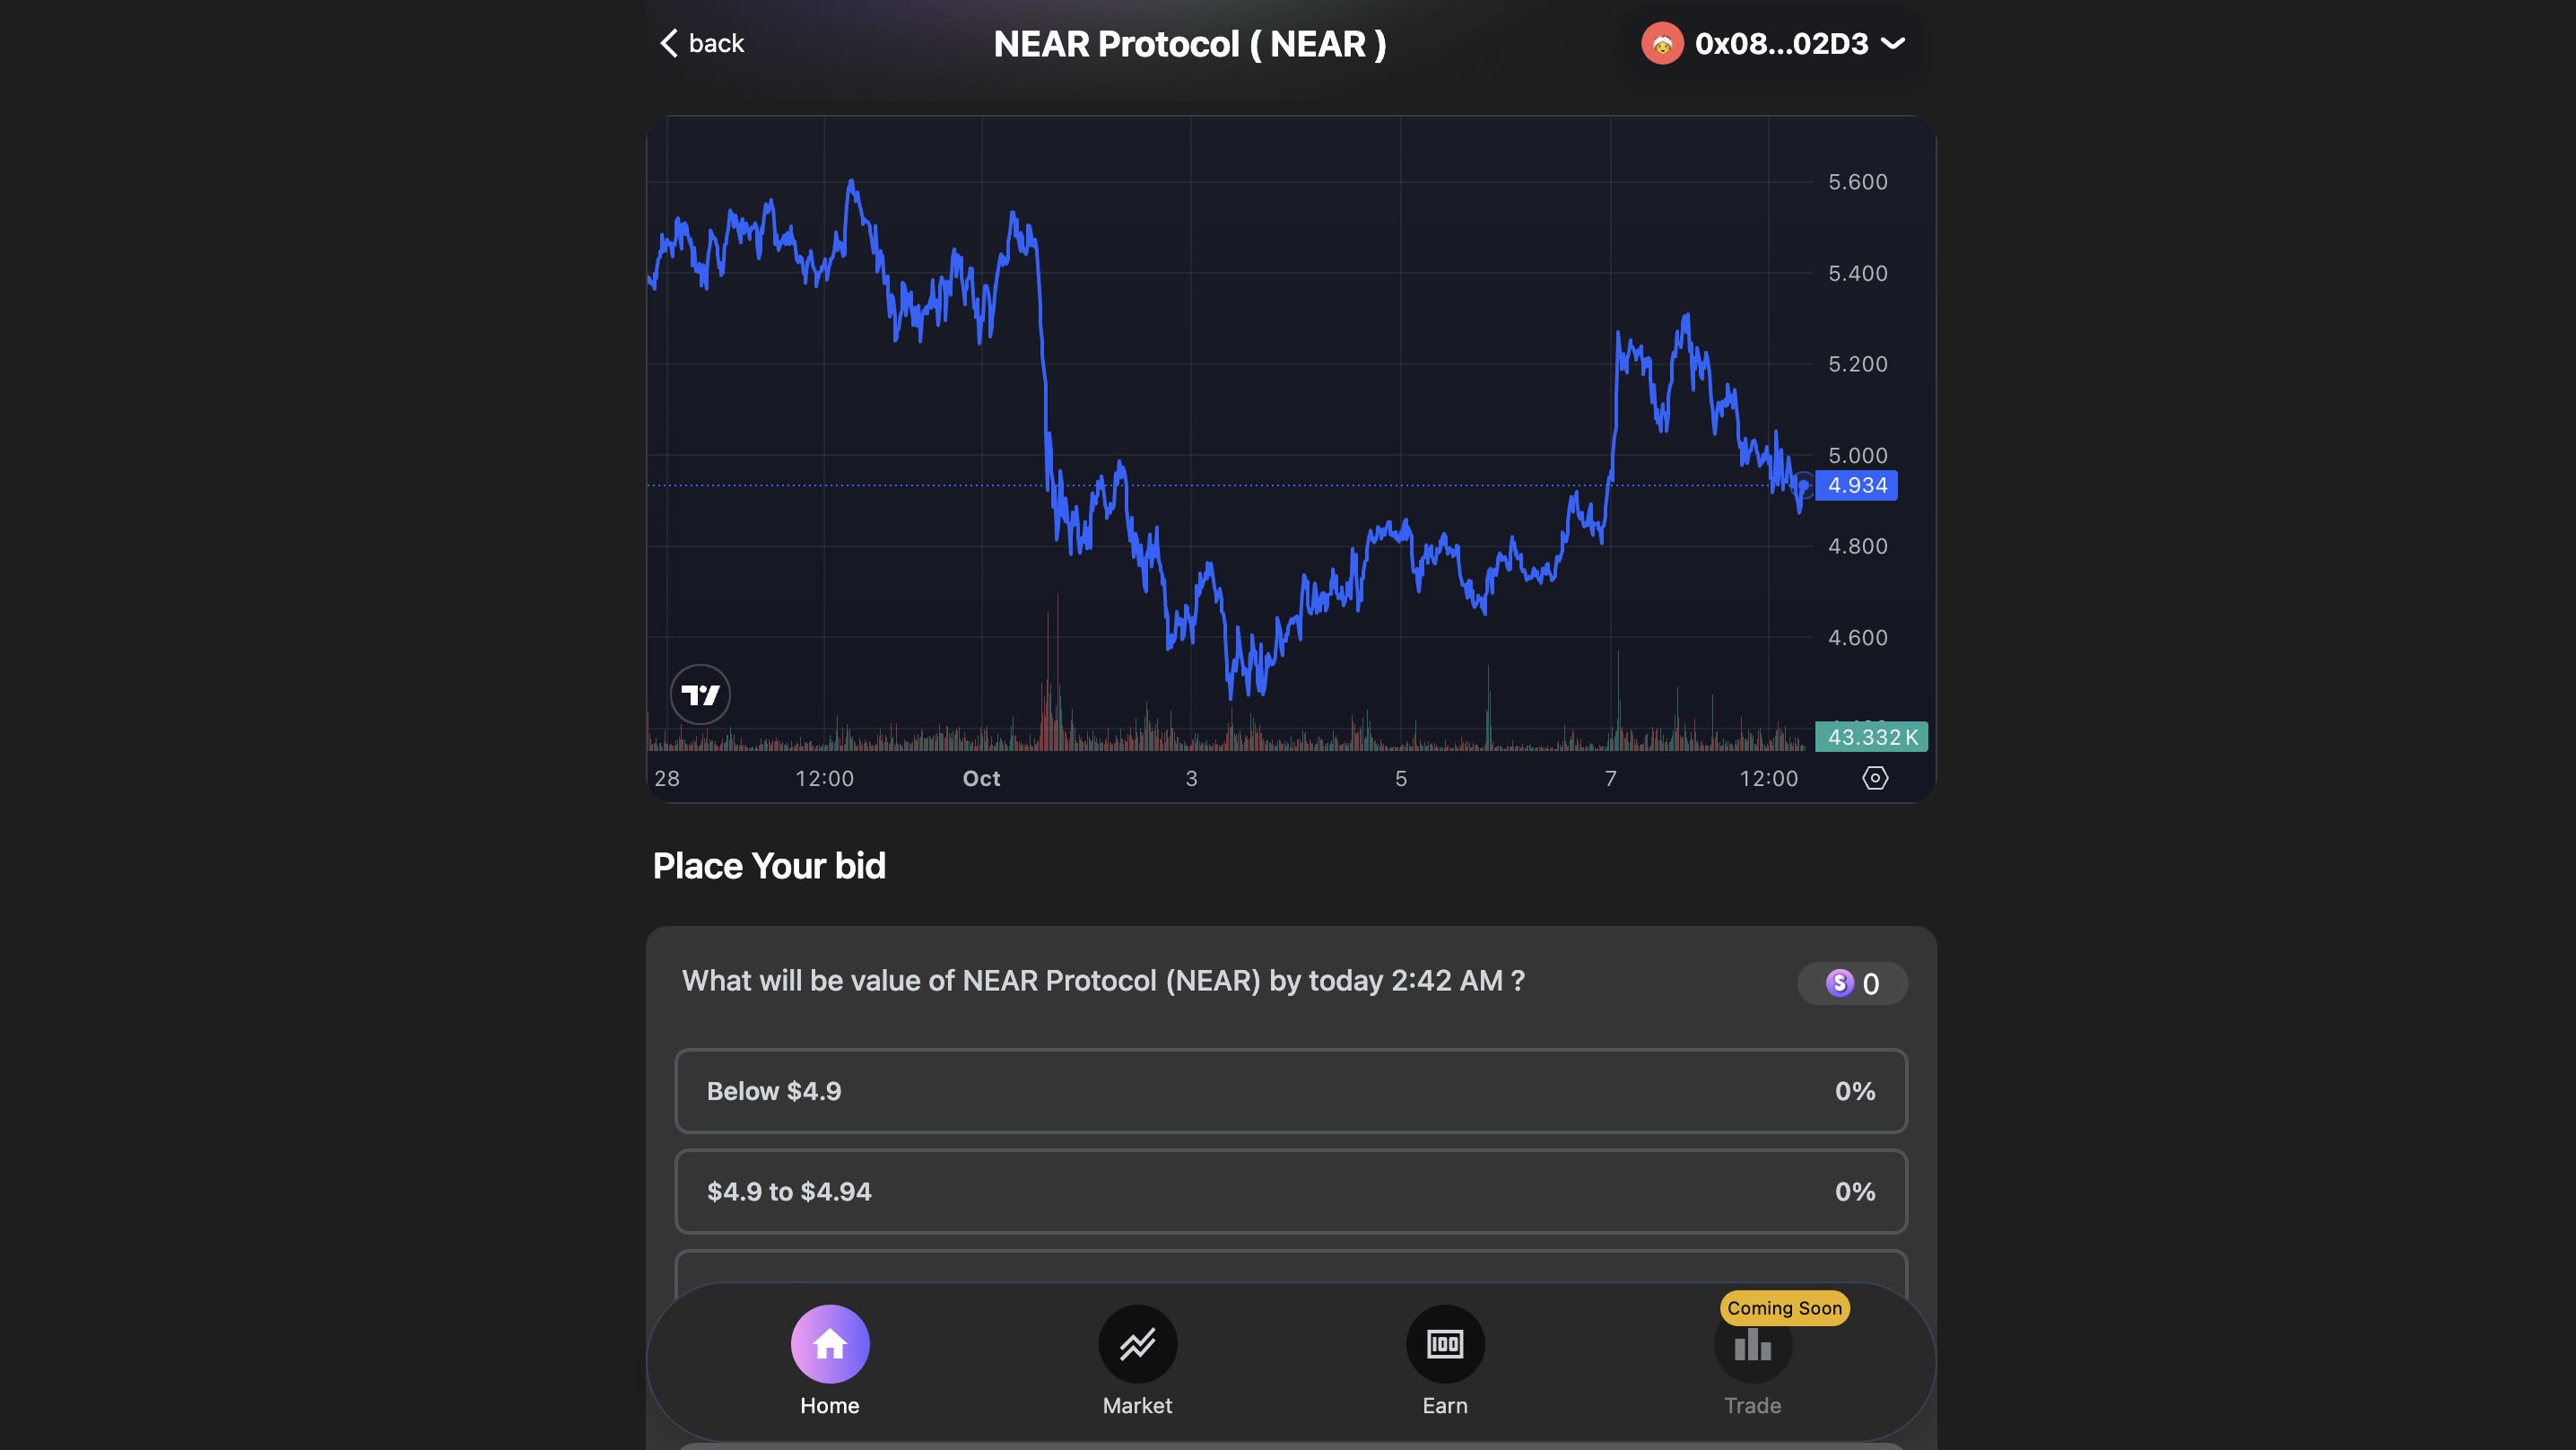The height and width of the screenshot is (1450, 2576).
Task: Click the Coming Soon badge
Action: (1784, 1308)
